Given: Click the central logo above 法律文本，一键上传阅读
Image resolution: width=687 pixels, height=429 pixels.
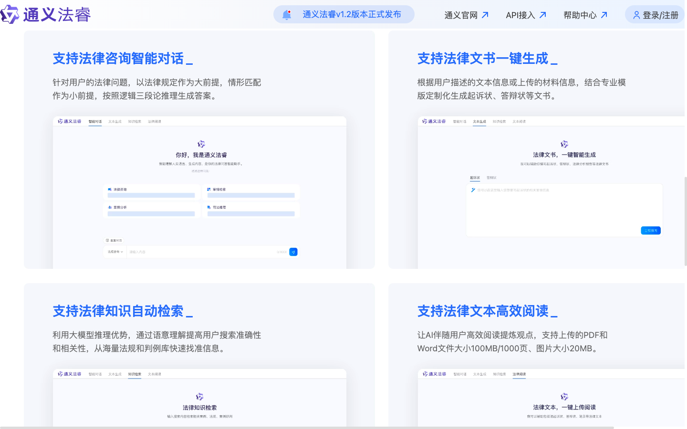Looking at the screenshot, I should point(564,397).
